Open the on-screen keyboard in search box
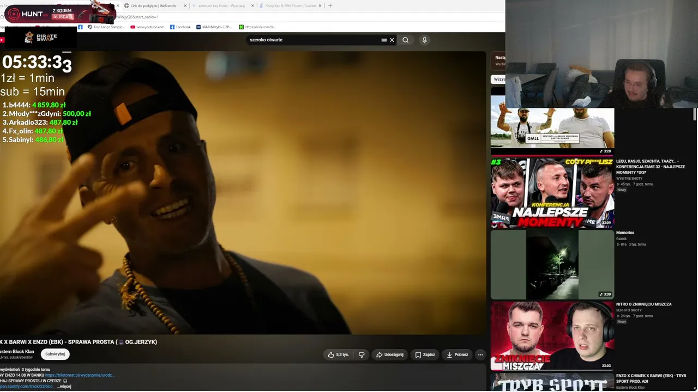This screenshot has width=698, height=392. [x=384, y=40]
